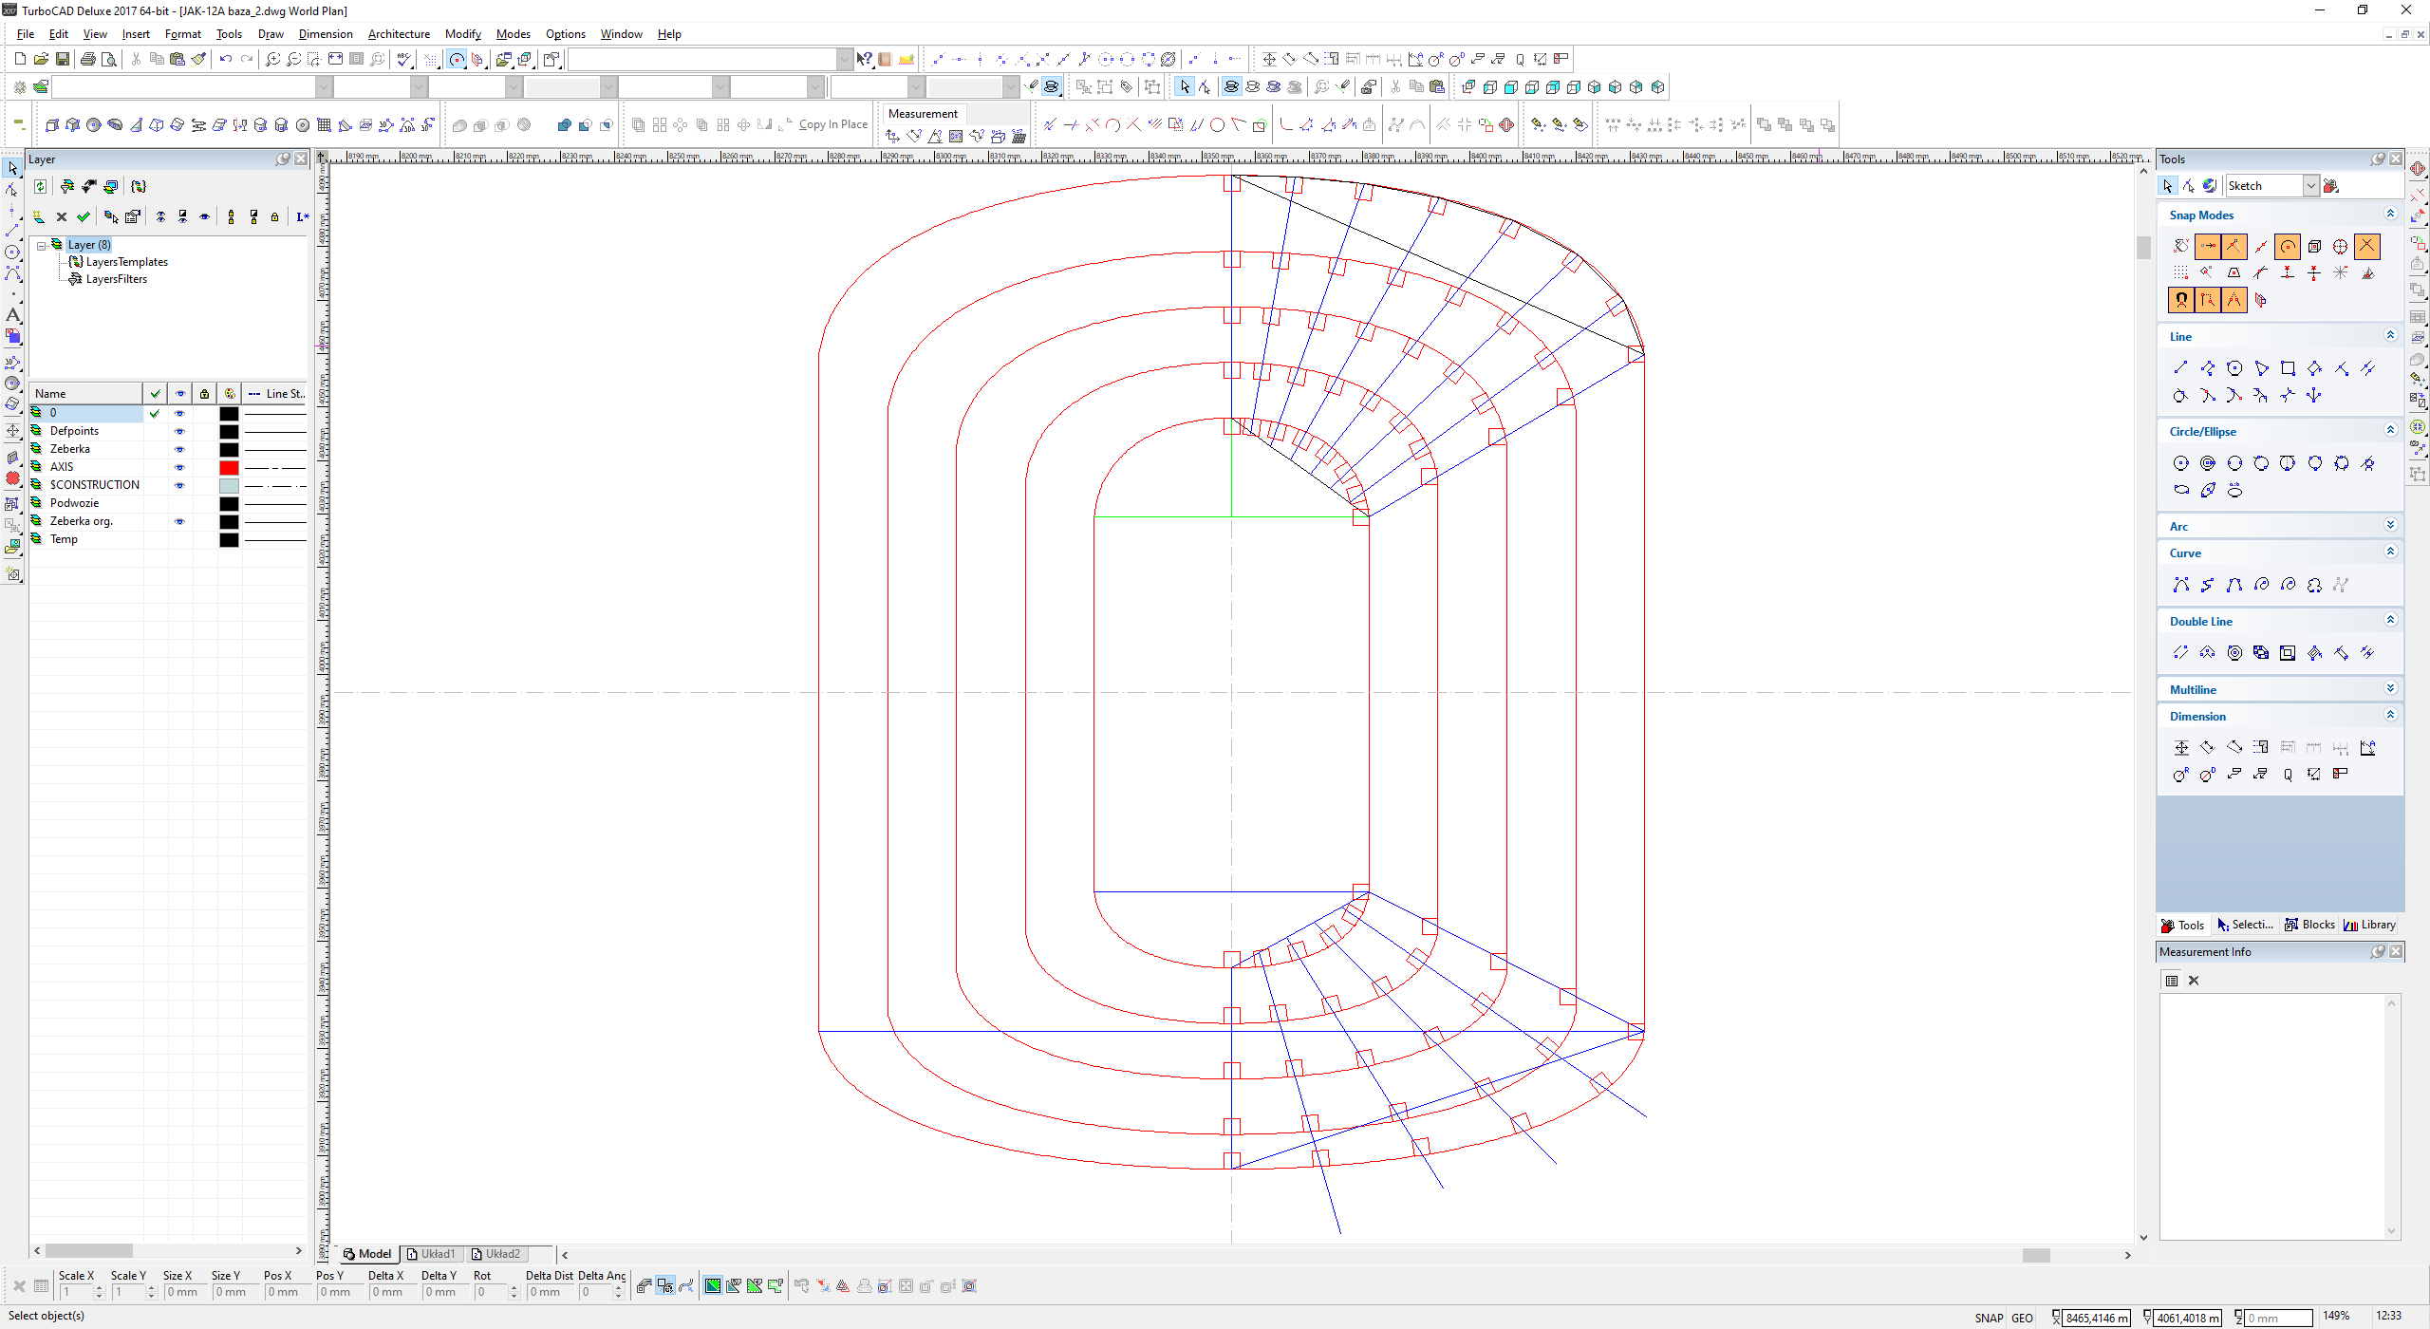The height and width of the screenshot is (1329, 2430).
Task: Click the Undo arrow icon
Action: [225, 59]
